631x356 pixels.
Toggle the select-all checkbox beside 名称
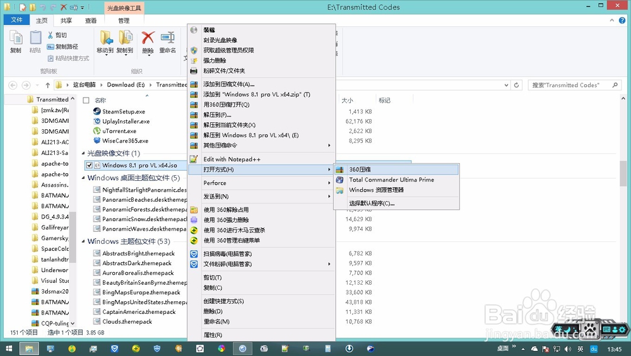(x=86, y=100)
